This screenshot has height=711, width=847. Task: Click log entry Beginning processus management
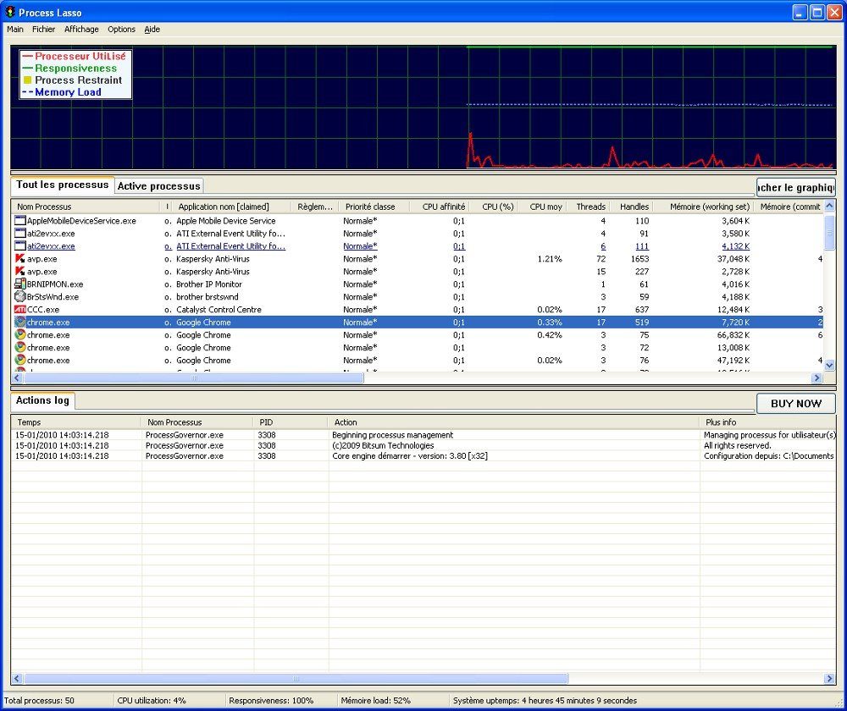(393, 434)
